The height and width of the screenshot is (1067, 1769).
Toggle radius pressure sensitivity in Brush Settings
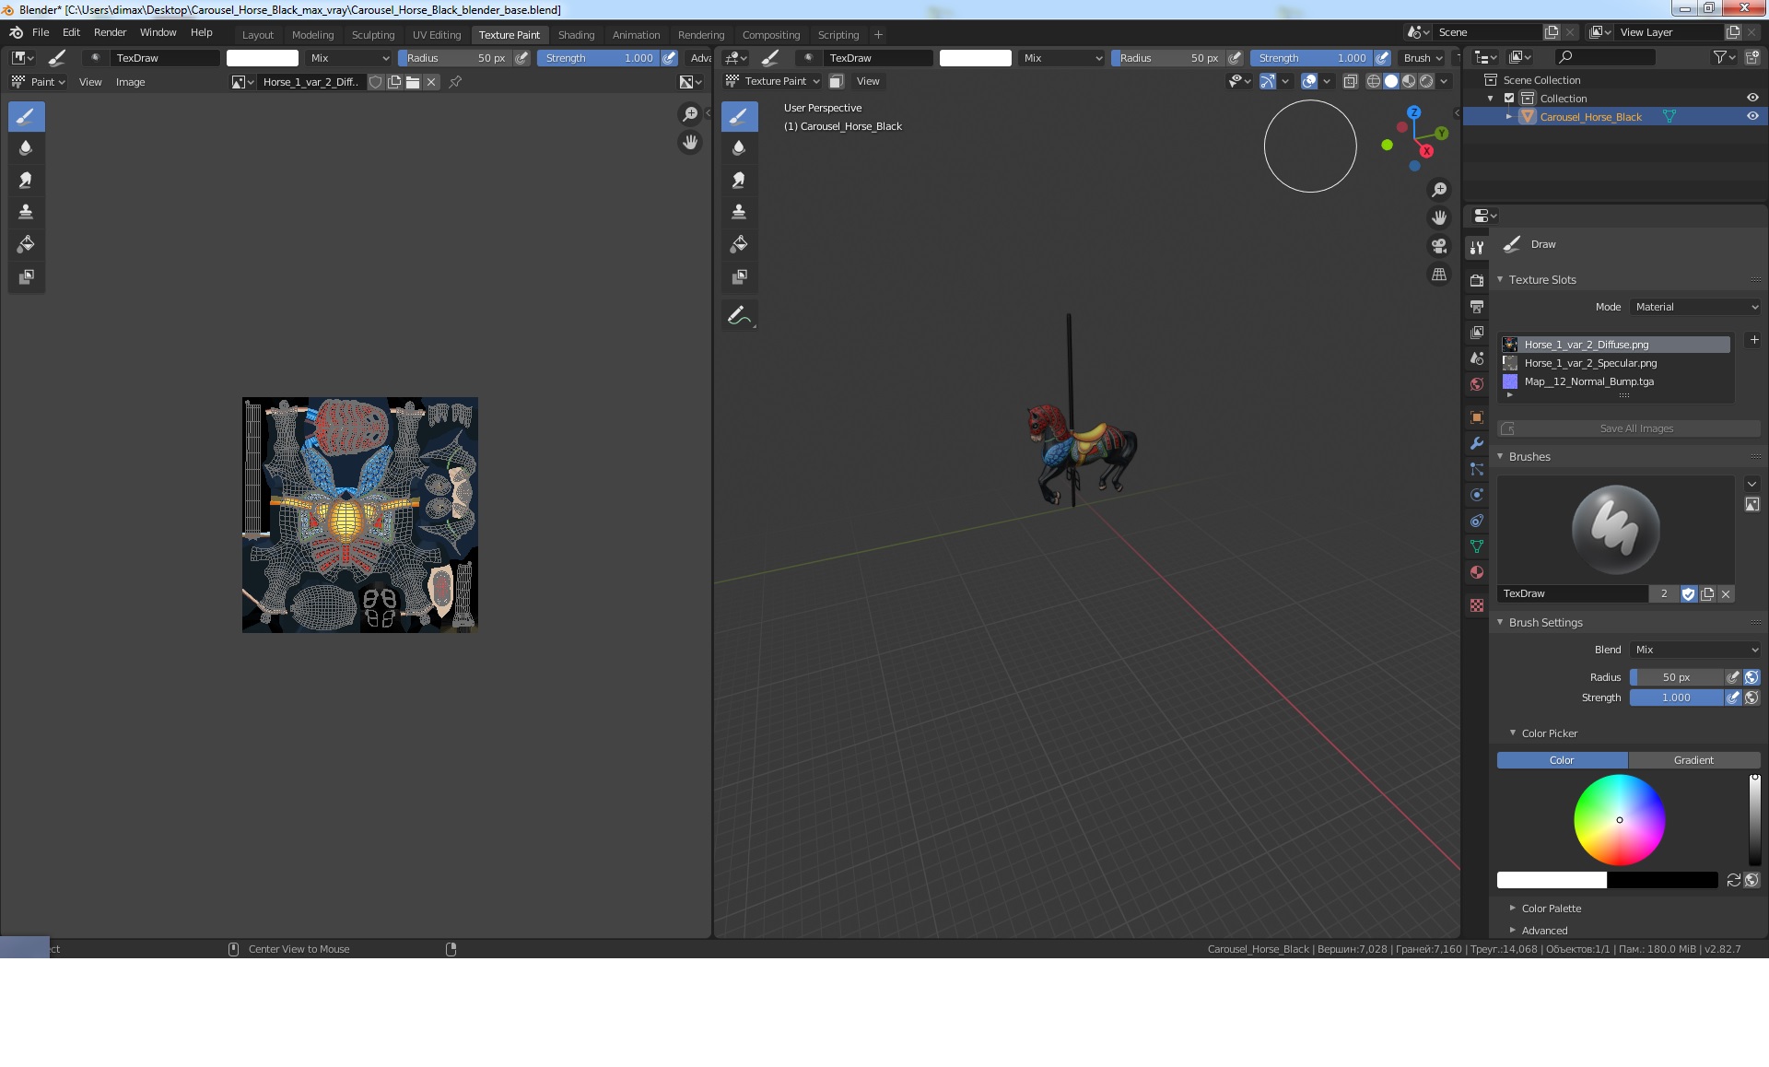tap(1733, 677)
